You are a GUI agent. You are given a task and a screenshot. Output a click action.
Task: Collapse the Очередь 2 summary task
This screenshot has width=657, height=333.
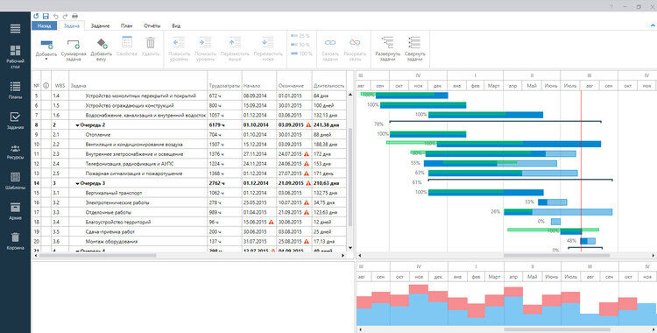pos(77,125)
